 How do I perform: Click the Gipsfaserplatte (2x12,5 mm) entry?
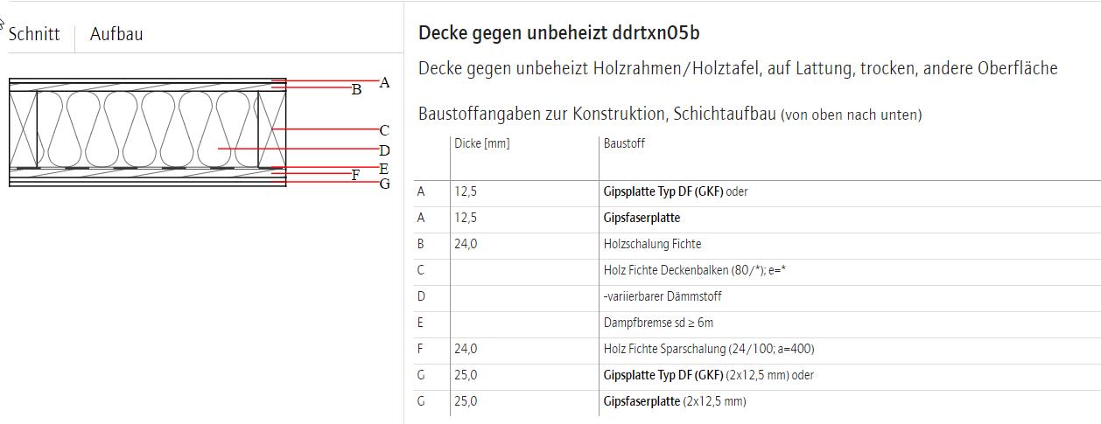click(x=675, y=401)
